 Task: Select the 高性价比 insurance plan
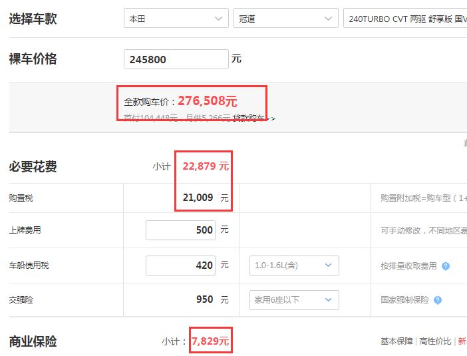click(435, 341)
